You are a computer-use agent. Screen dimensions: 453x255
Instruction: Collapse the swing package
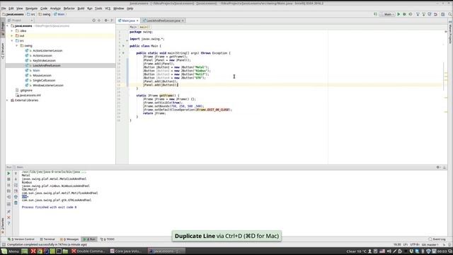point(17,45)
